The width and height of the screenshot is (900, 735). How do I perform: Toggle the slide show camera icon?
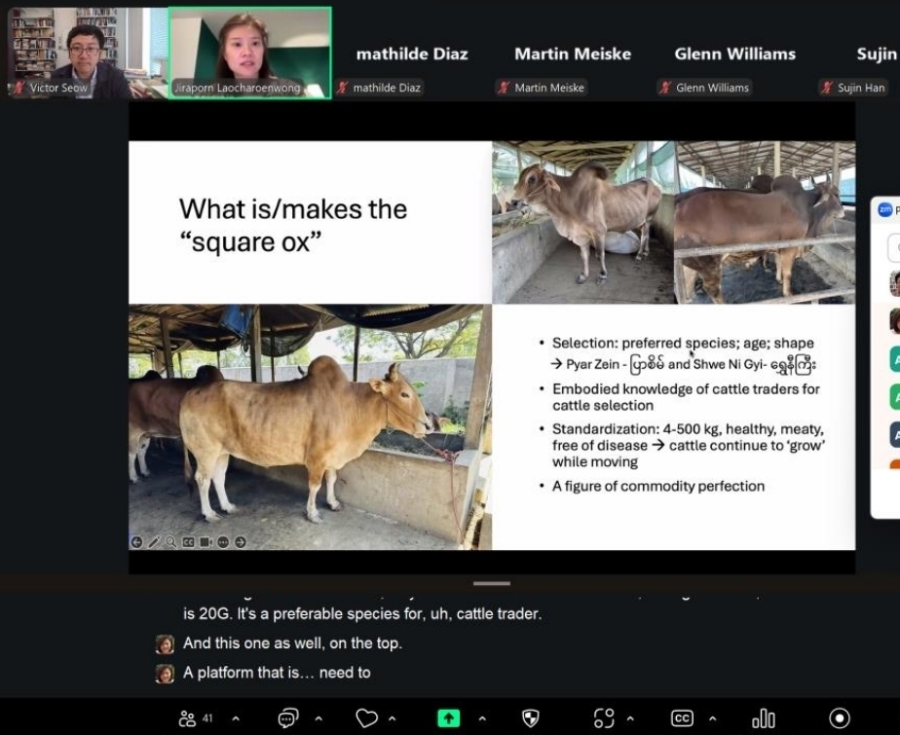click(206, 542)
